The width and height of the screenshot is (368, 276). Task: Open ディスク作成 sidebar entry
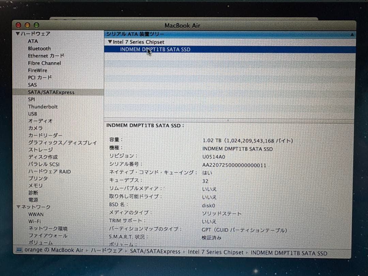point(43,157)
